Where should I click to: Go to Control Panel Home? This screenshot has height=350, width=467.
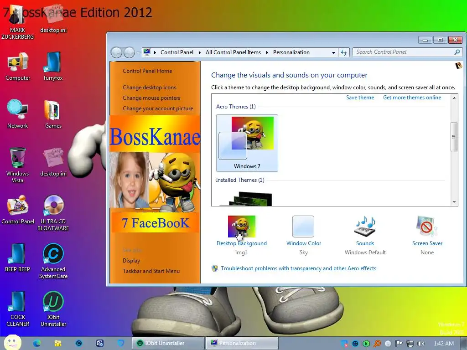pos(147,71)
